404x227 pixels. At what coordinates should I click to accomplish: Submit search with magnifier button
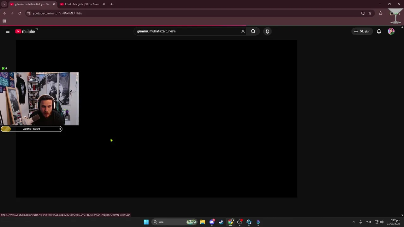(x=253, y=31)
